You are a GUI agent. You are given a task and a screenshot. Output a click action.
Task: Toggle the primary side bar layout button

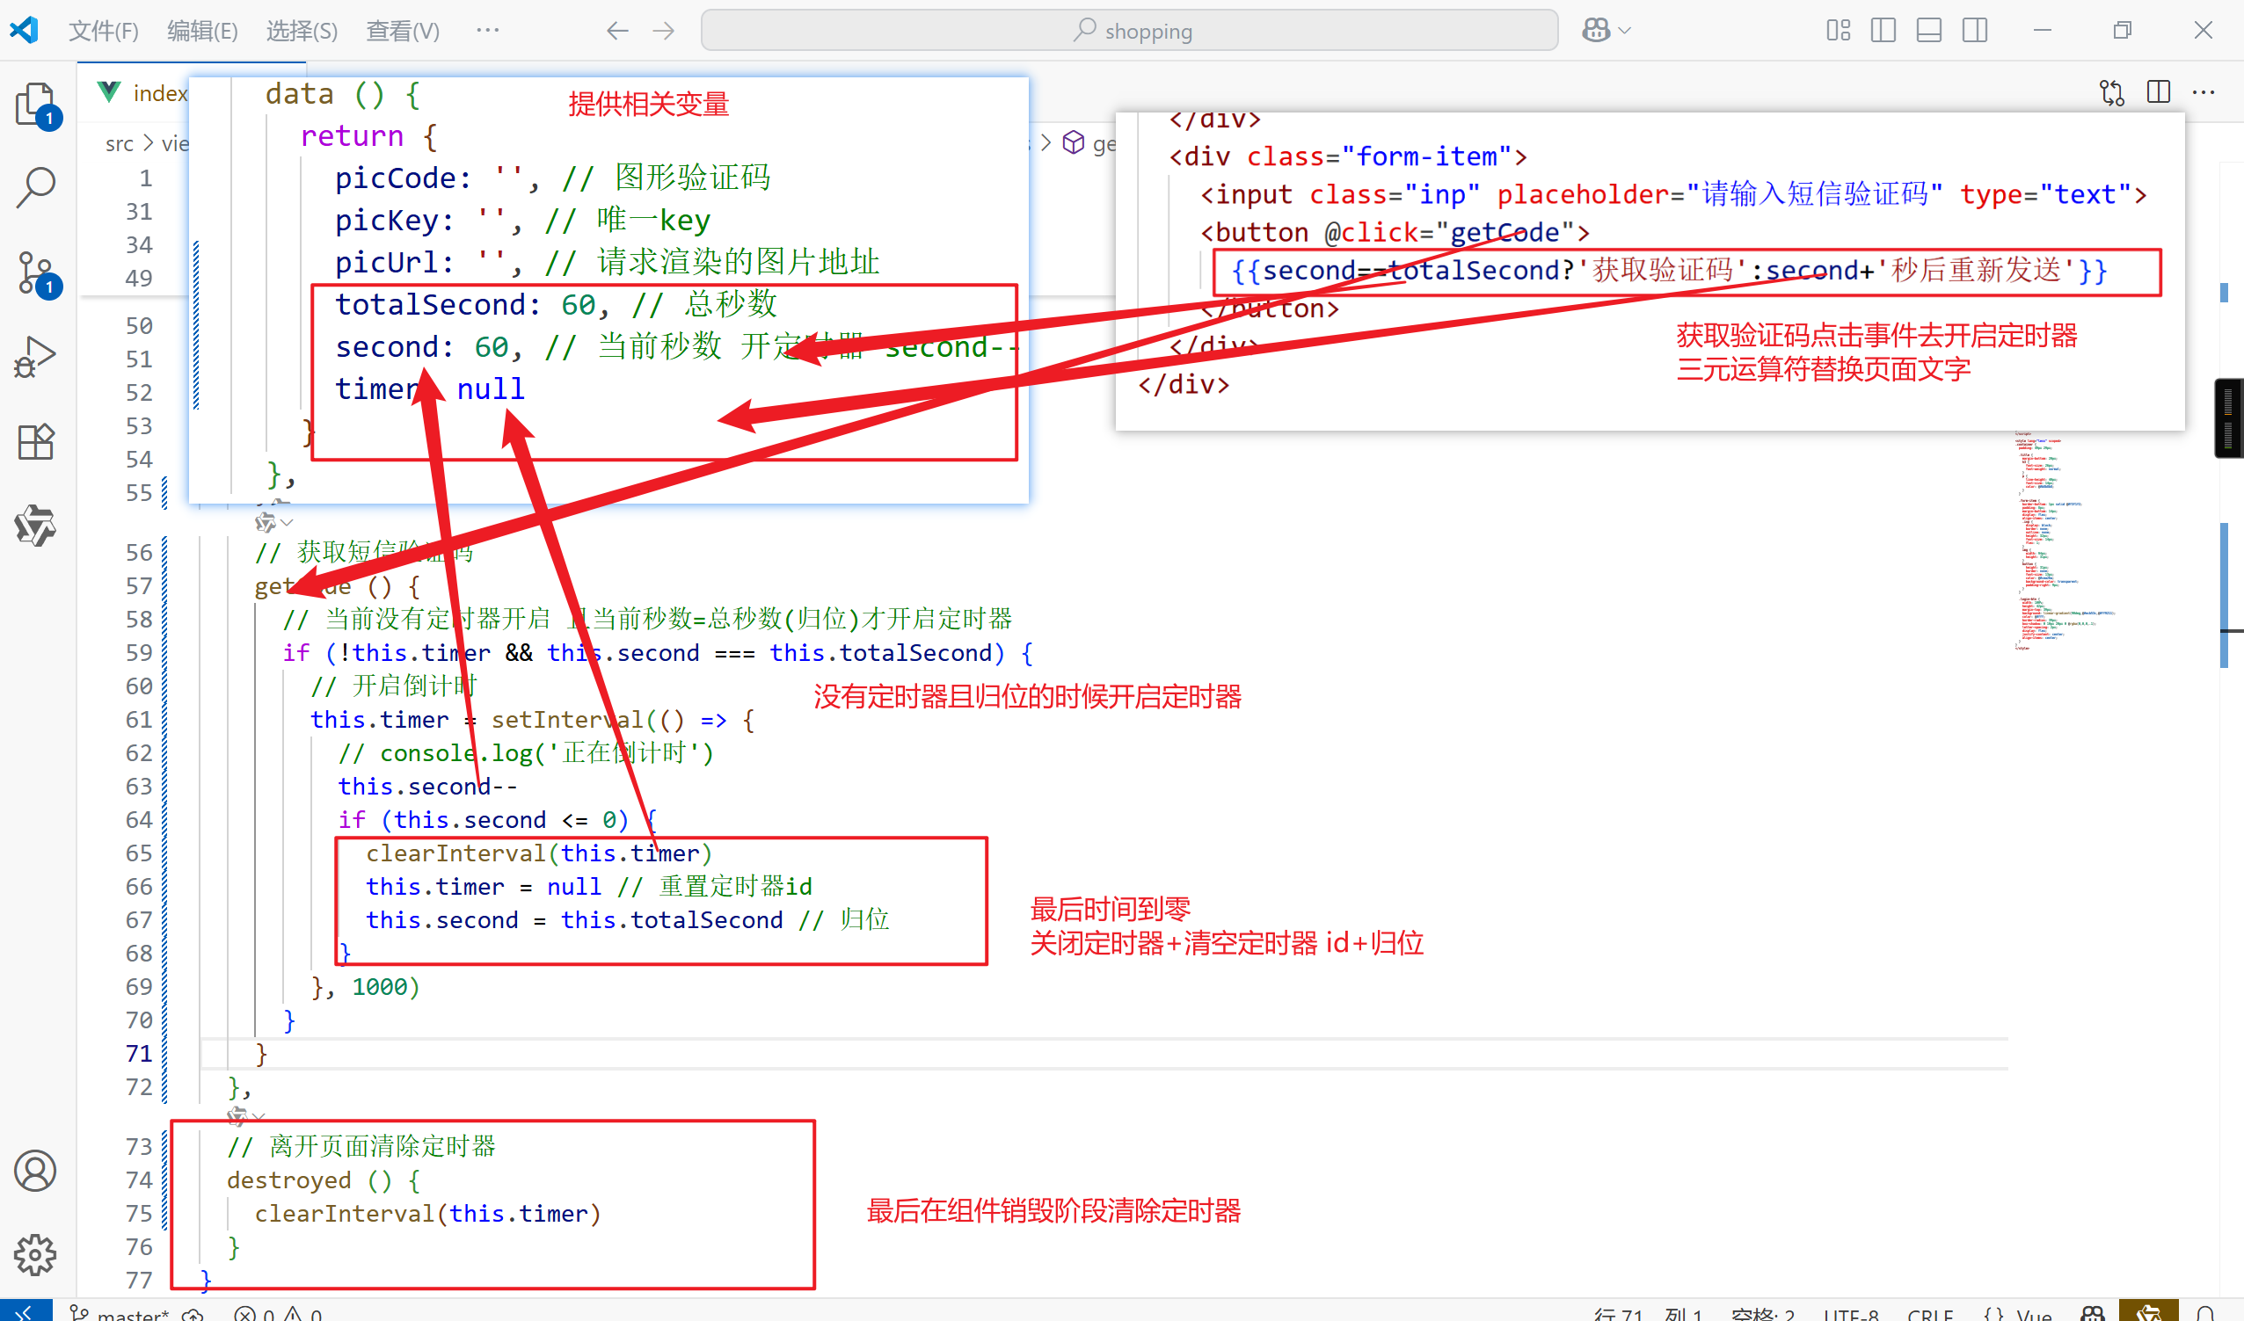pos(1883,30)
